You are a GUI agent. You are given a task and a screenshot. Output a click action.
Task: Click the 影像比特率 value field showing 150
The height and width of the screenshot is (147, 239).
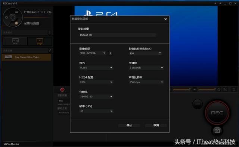pyautogui.click(x=143, y=54)
